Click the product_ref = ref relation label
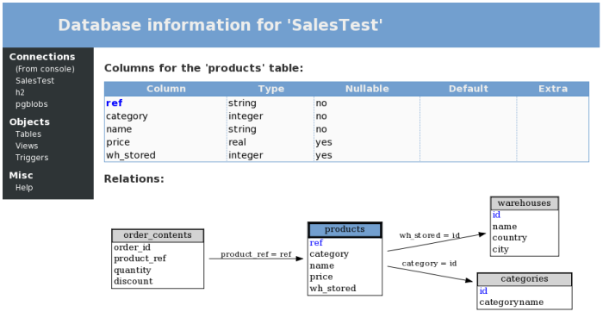603x318 pixels. click(x=256, y=254)
